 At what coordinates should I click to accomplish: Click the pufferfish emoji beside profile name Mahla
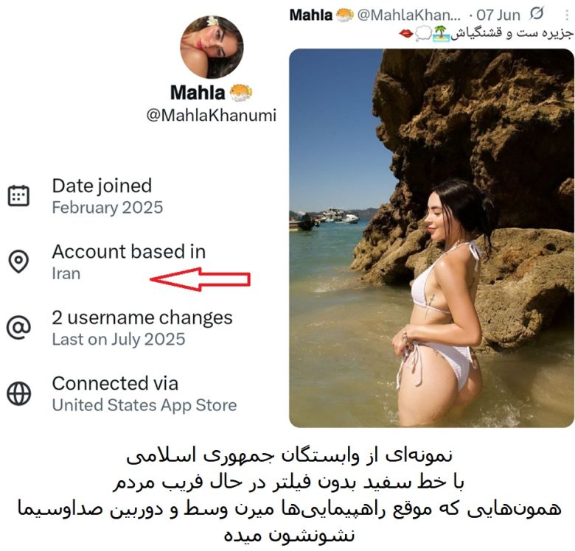click(241, 93)
